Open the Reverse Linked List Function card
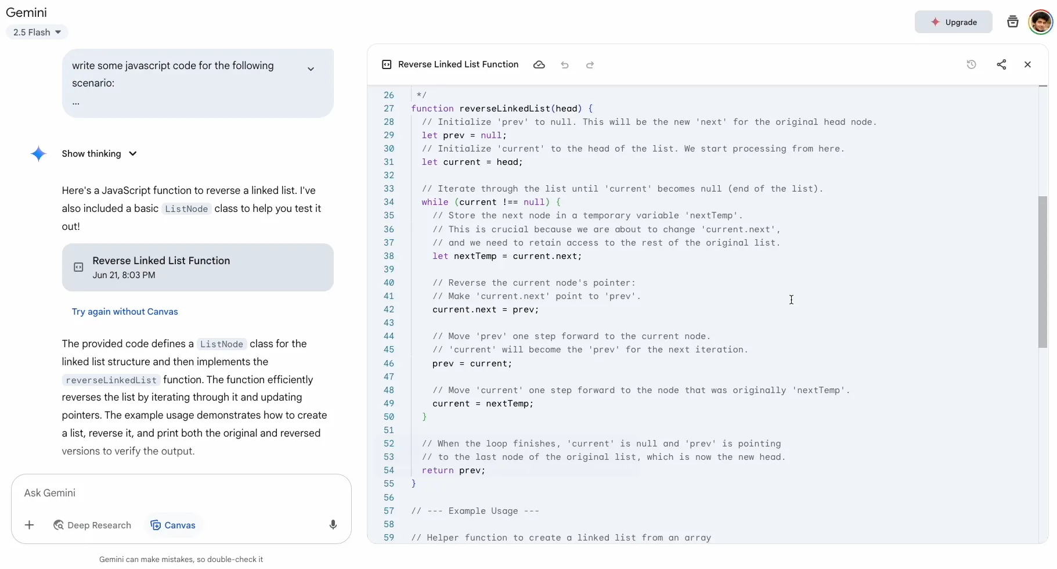The width and height of the screenshot is (1057, 569). (x=198, y=267)
